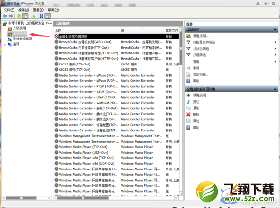Click the rule list vertical scrollbar thumb
280x208 pixels.
[181, 49]
